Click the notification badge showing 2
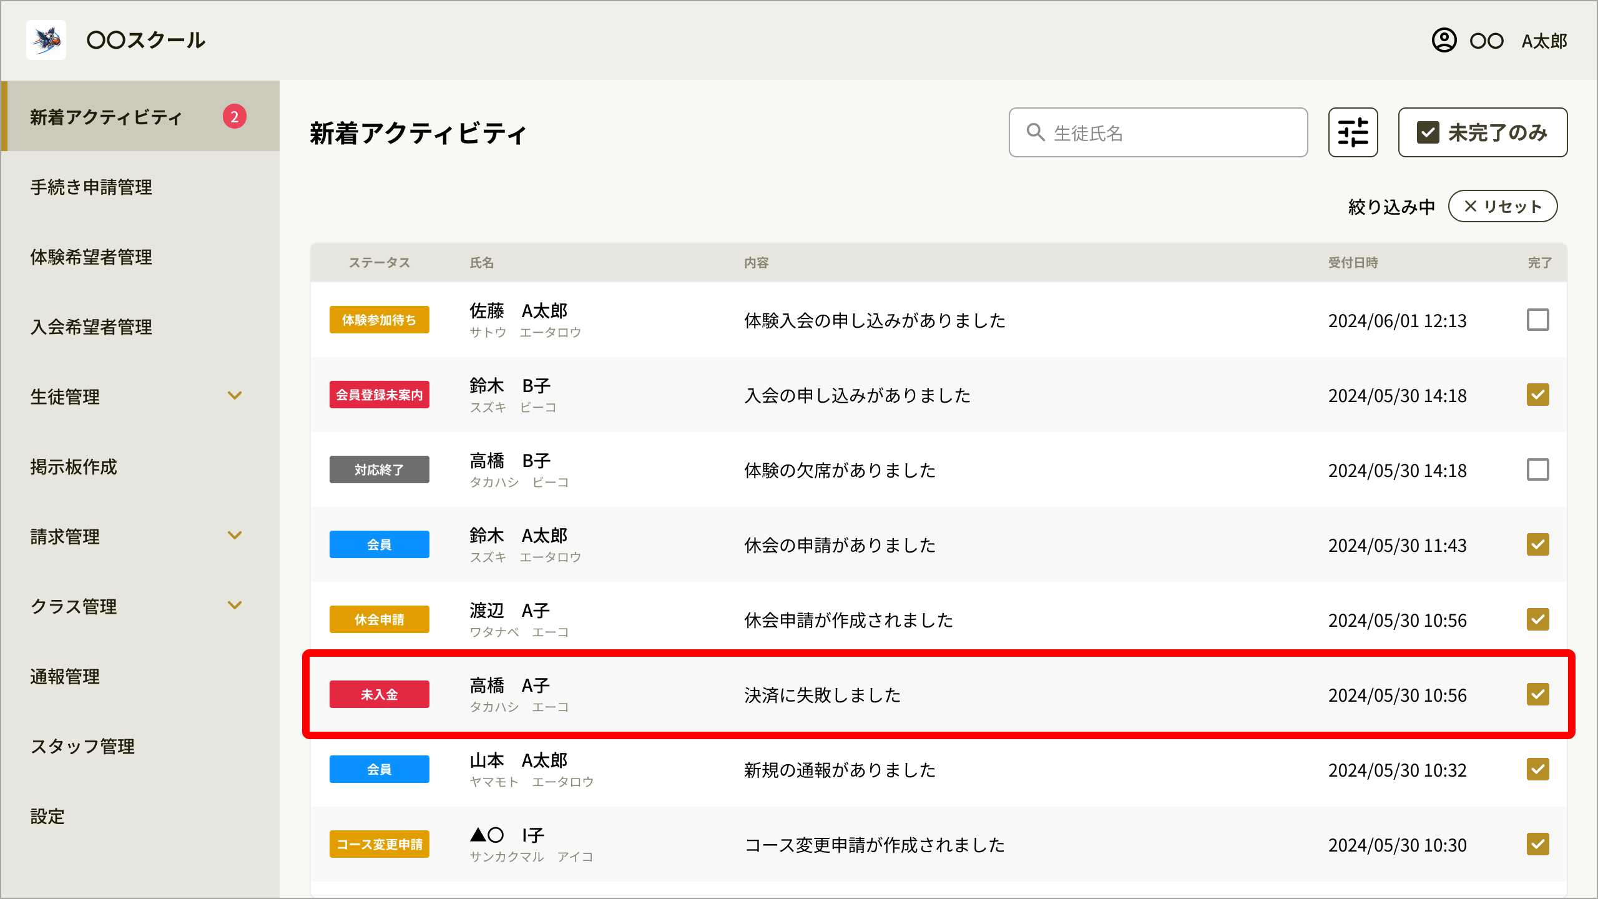The height and width of the screenshot is (899, 1598). tap(235, 116)
